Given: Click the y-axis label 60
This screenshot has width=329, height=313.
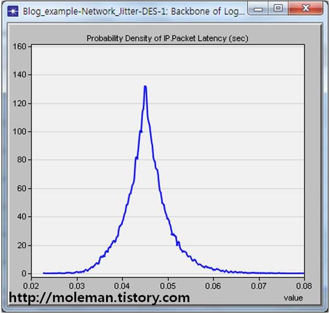Looking at the screenshot, I should [21, 189].
